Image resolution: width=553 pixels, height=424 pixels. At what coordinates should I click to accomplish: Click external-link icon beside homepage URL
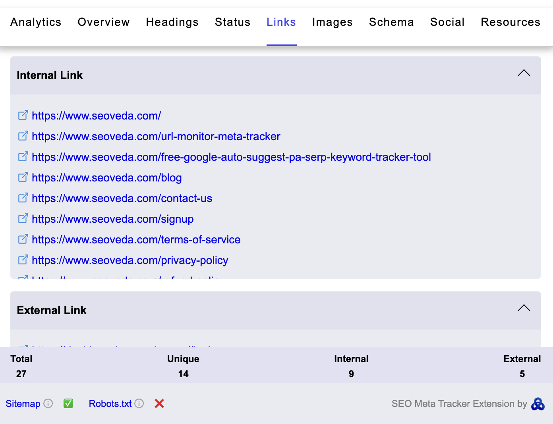[x=23, y=115]
